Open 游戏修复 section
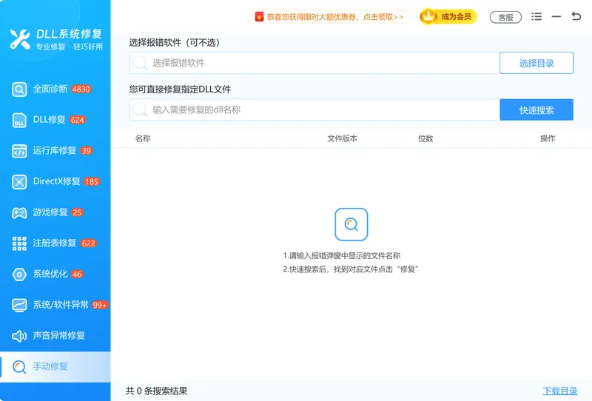Image resolution: width=592 pixels, height=401 pixels. pos(55,212)
